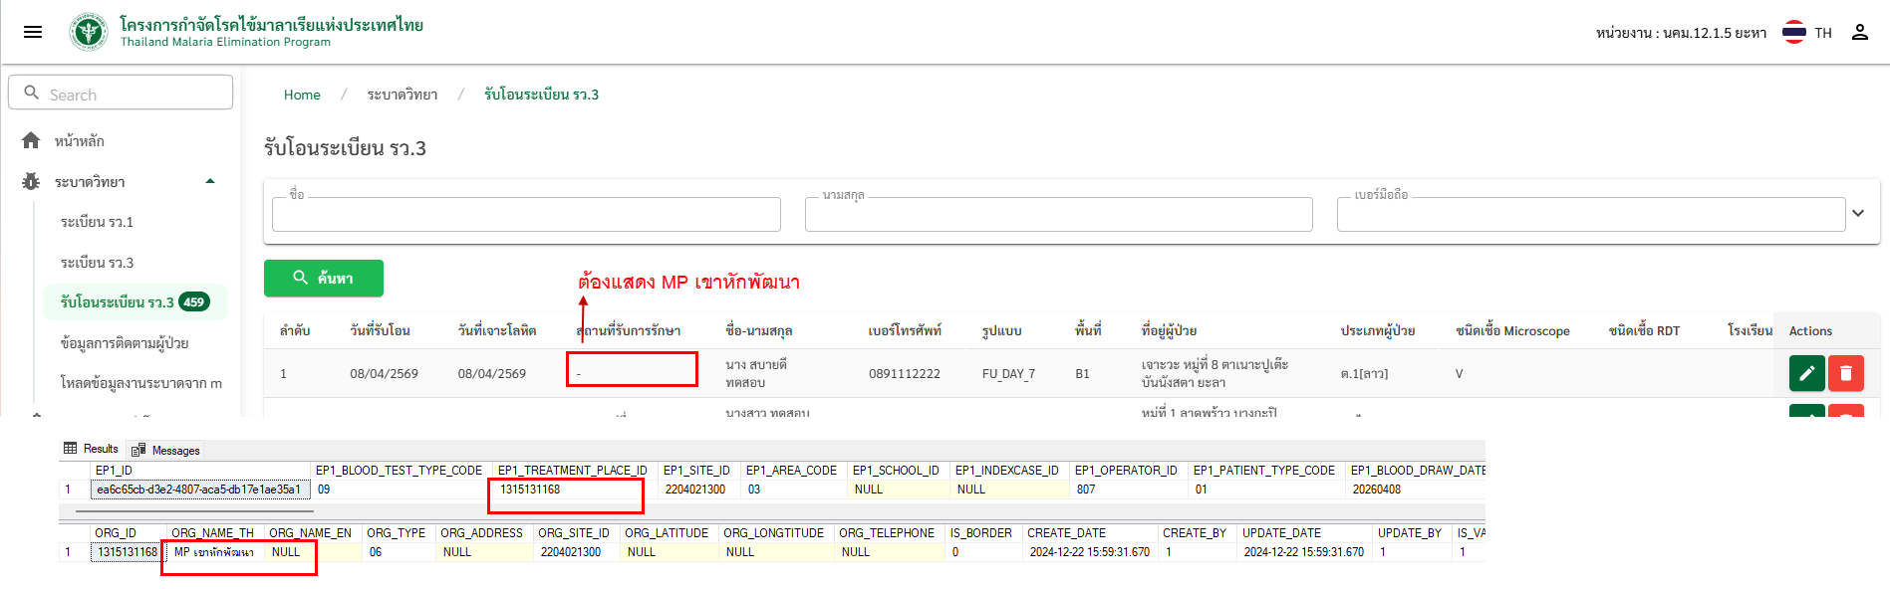Image resolution: width=1890 pixels, height=589 pixels.
Task: Click the bug icon for ระบาดวิทยา
Action: [31, 182]
